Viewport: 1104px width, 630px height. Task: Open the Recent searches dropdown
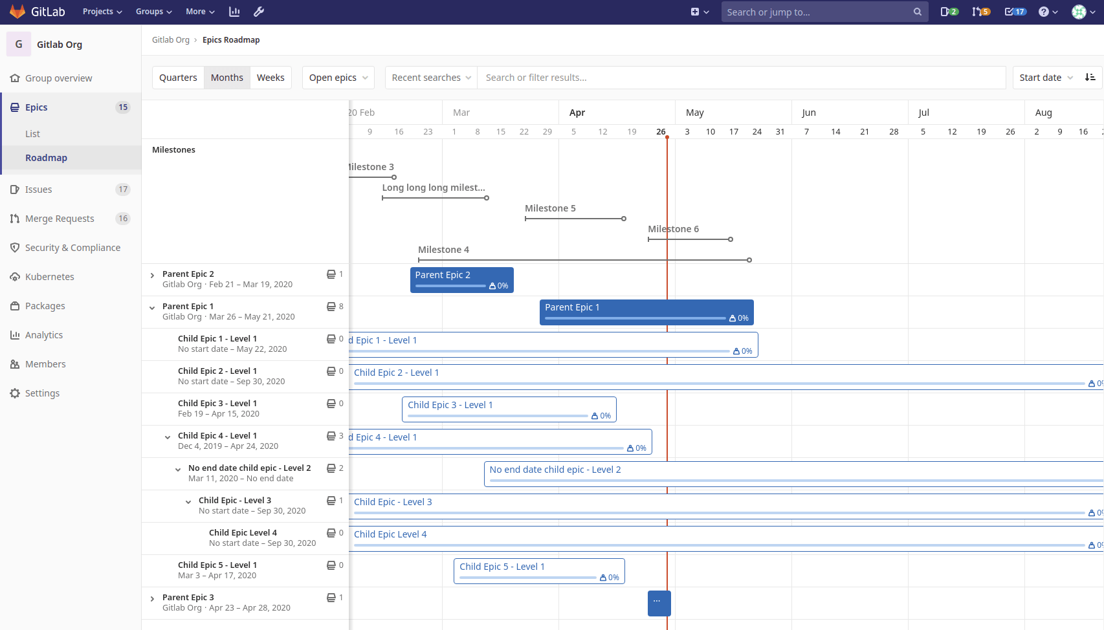click(x=430, y=77)
